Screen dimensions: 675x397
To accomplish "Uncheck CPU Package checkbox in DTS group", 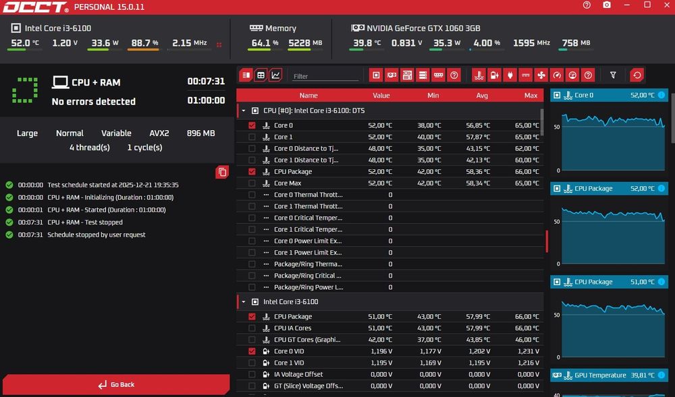I will (252, 171).
